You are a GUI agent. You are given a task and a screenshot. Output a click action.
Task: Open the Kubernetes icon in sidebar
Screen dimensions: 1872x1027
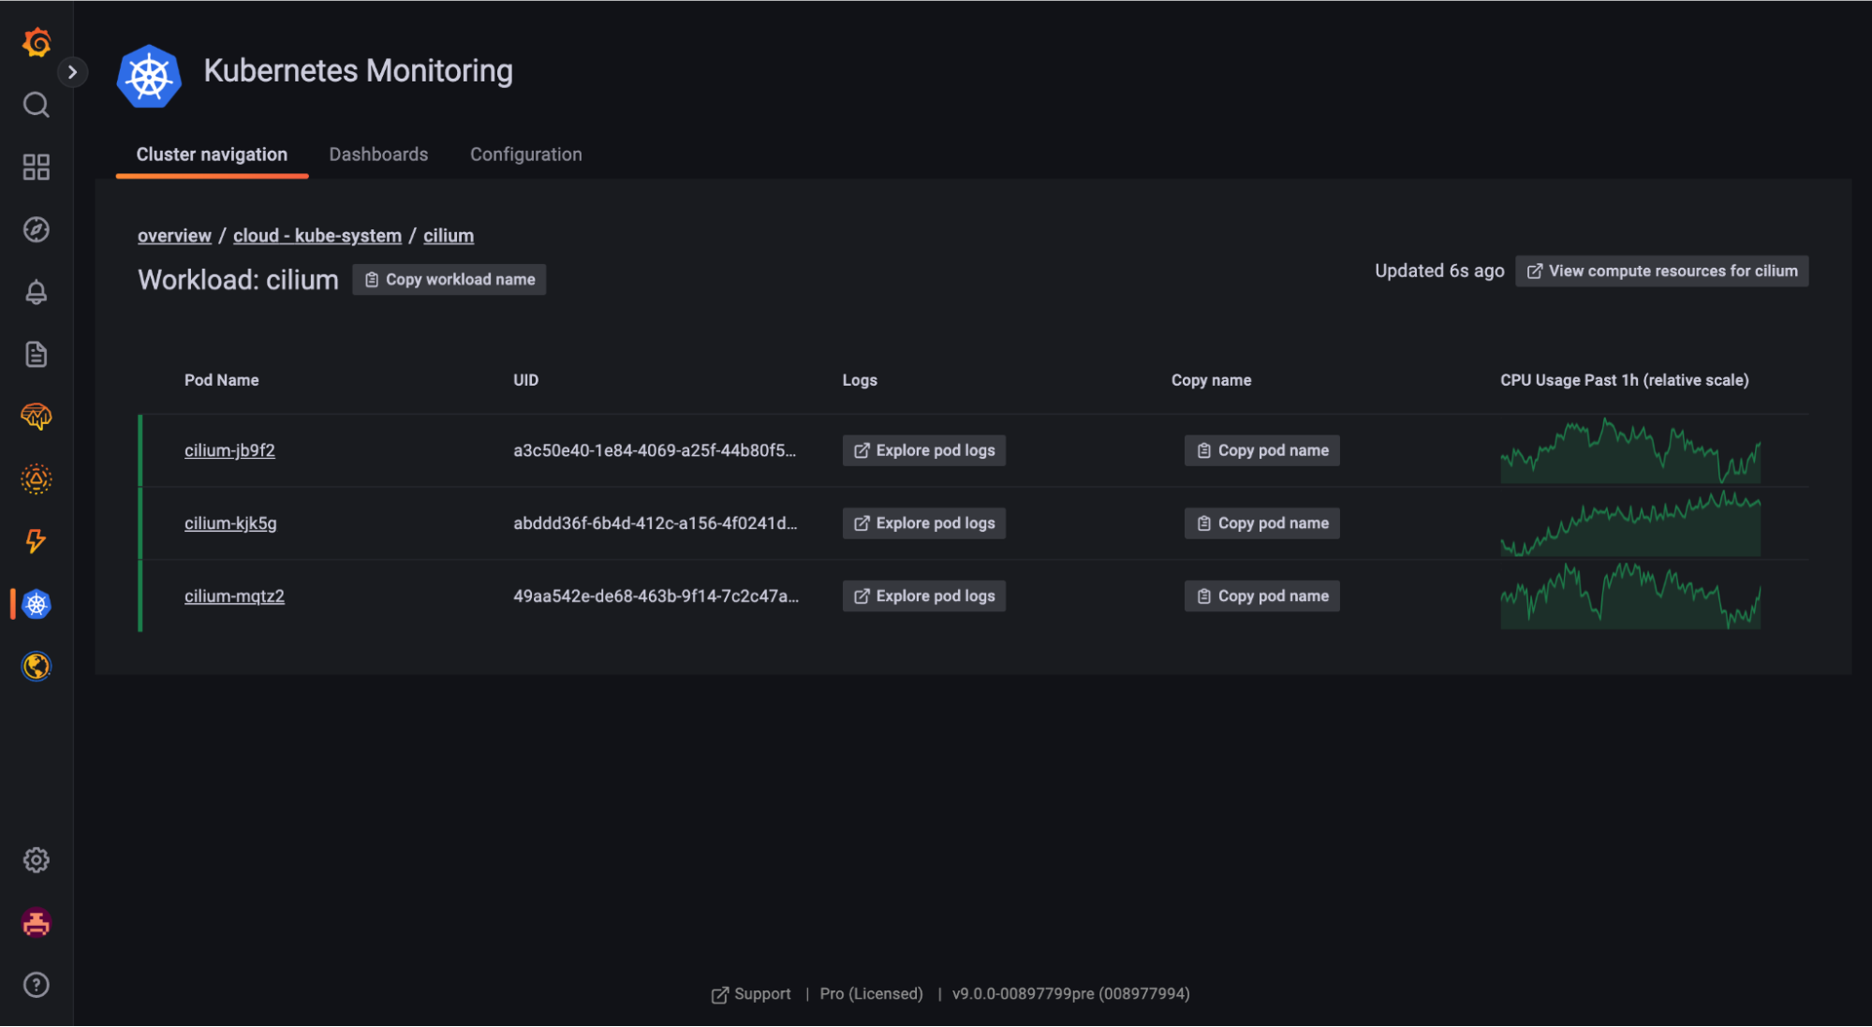pyautogui.click(x=37, y=604)
